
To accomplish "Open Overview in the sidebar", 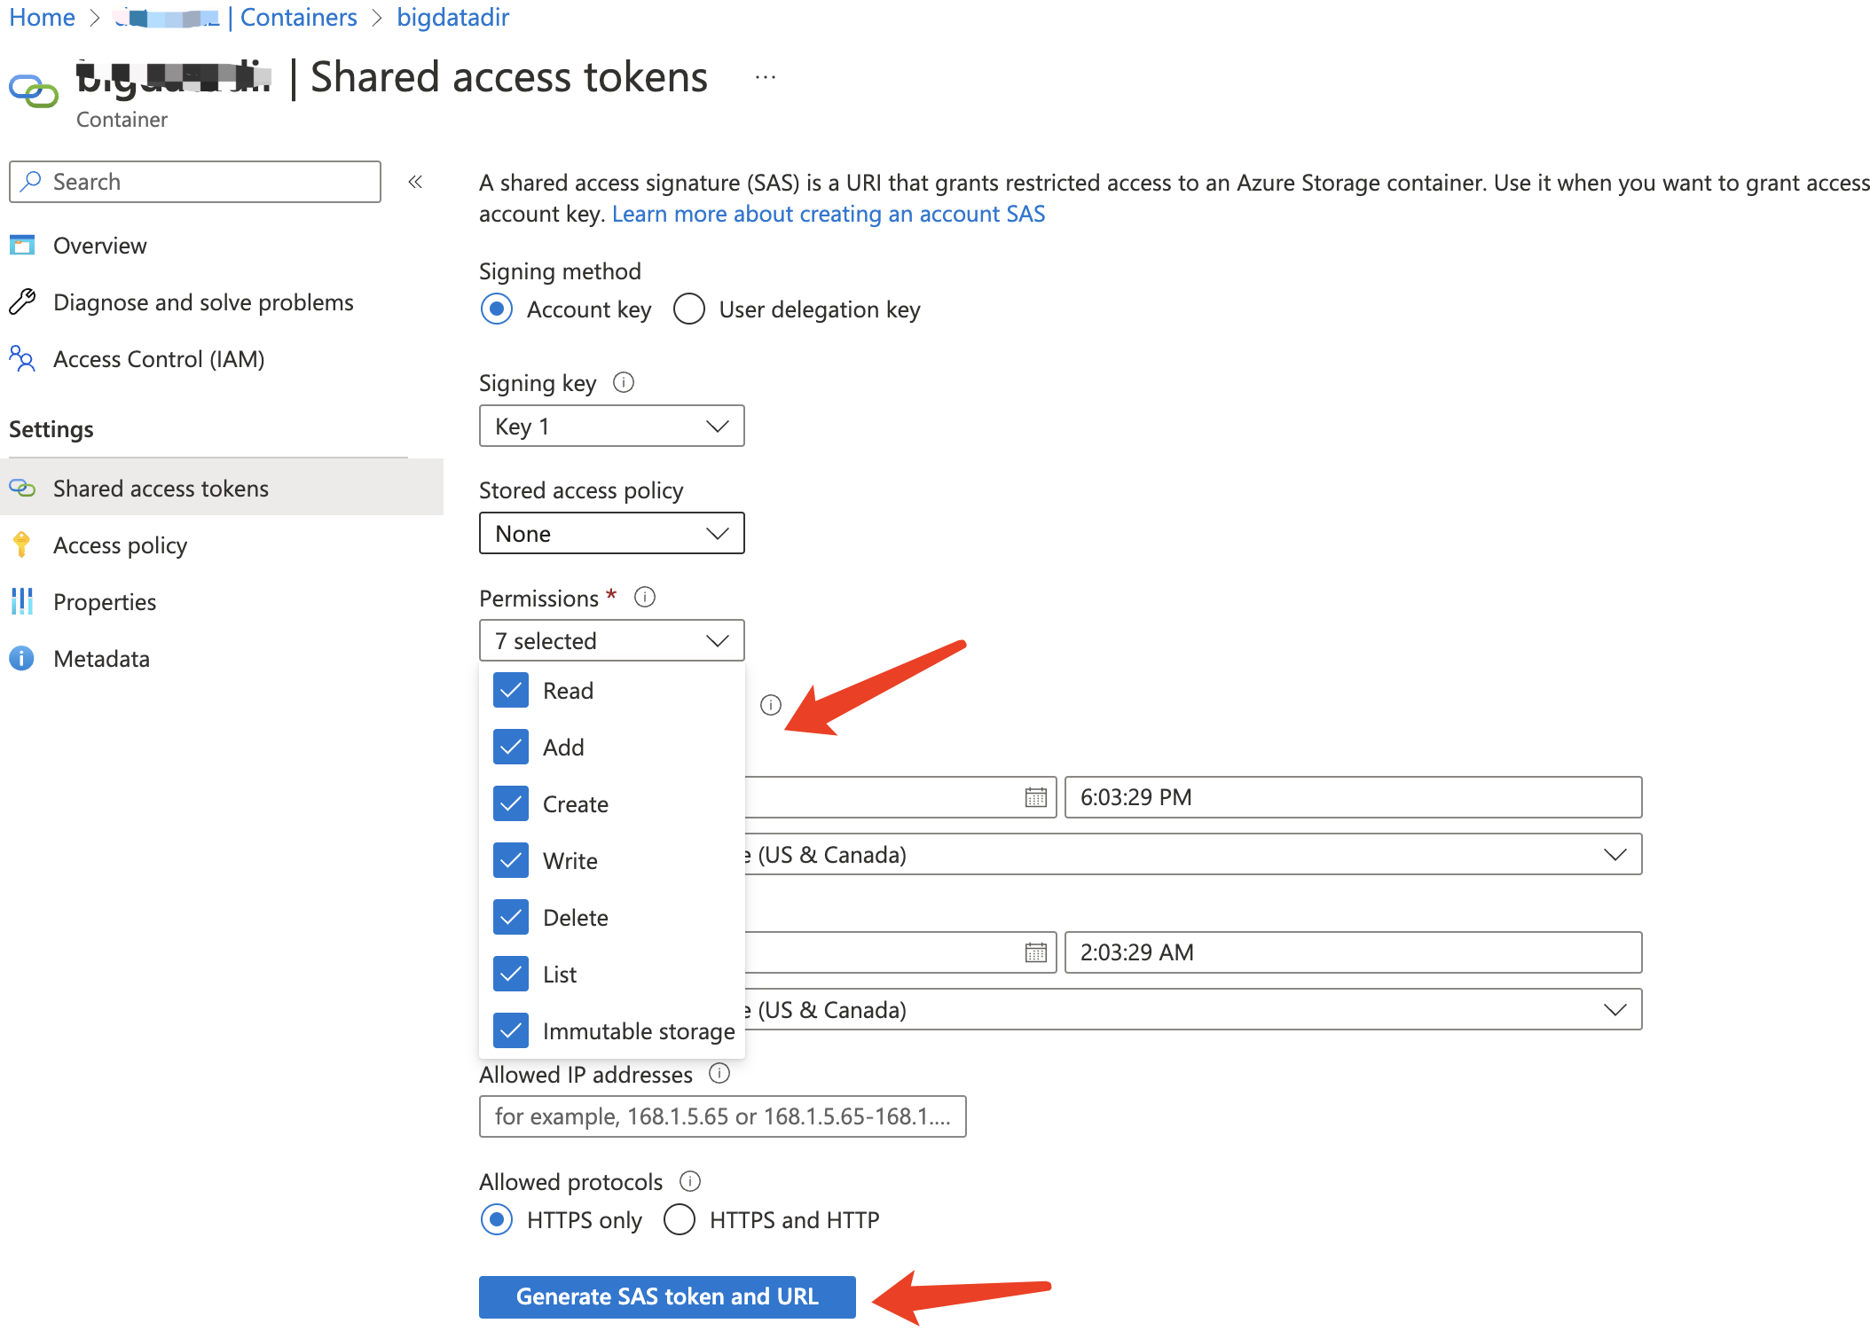I will pos(100,246).
